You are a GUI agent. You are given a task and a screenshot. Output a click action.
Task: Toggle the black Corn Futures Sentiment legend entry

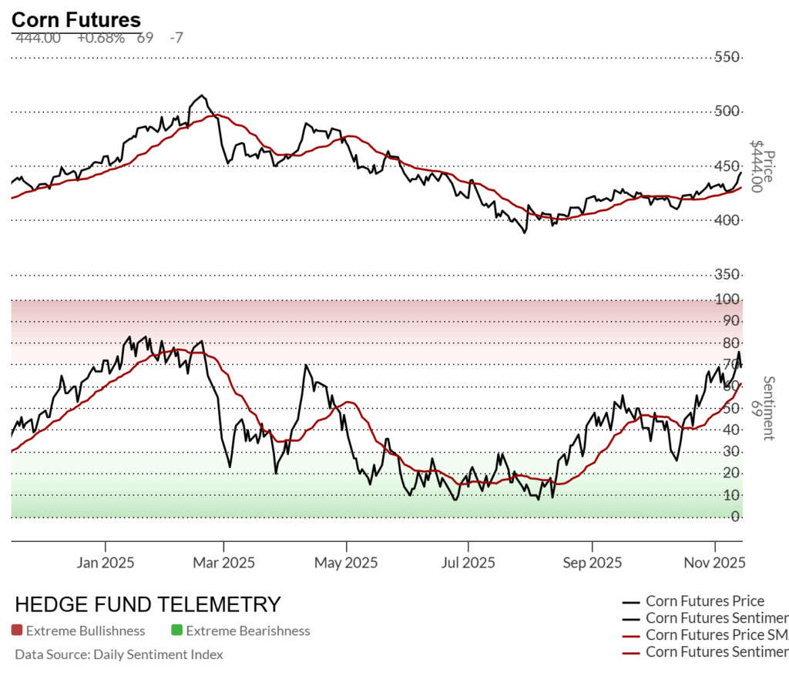(x=716, y=618)
